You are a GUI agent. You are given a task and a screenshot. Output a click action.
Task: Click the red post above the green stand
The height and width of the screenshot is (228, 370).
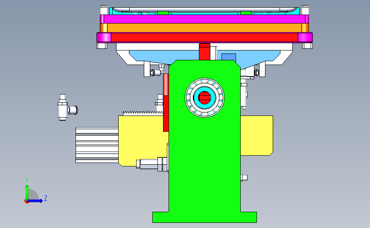[x=204, y=52]
